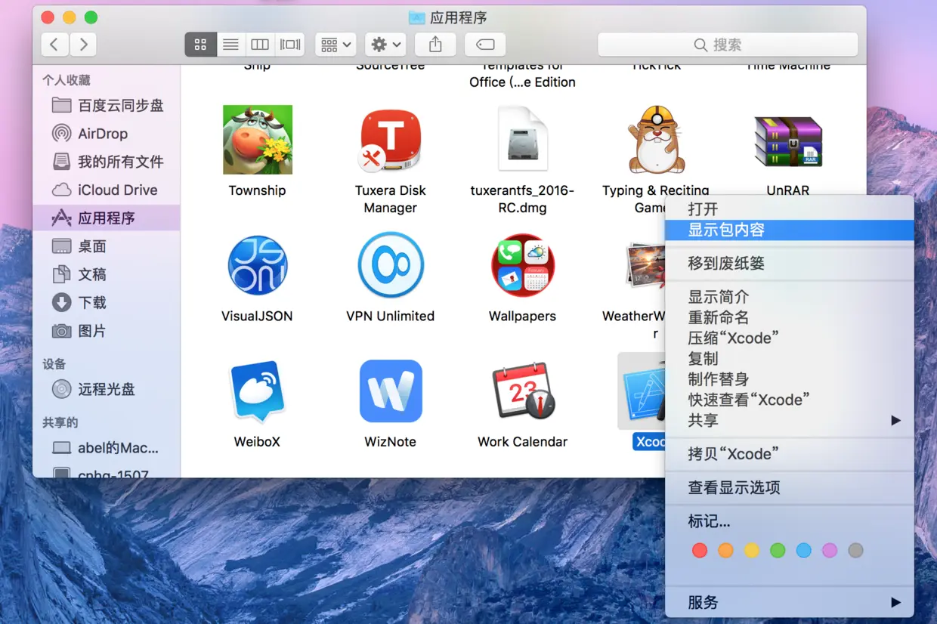Expand the 共享 submenu
The width and height of the screenshot is (937, 624).
[789, 420]
